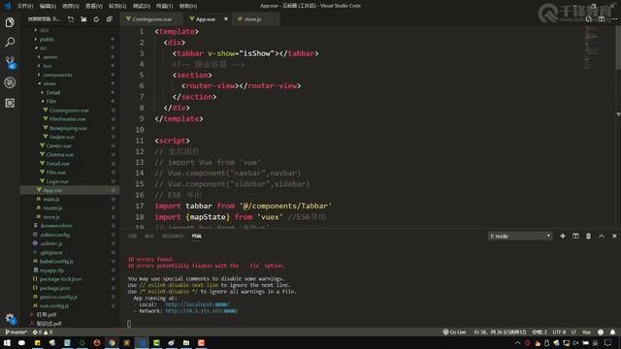
Task: Open the File menu (文件)
Action: point(25,6)
